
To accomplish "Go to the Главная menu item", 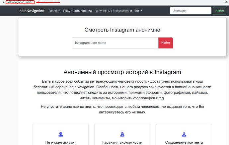I will pos(54,11).
